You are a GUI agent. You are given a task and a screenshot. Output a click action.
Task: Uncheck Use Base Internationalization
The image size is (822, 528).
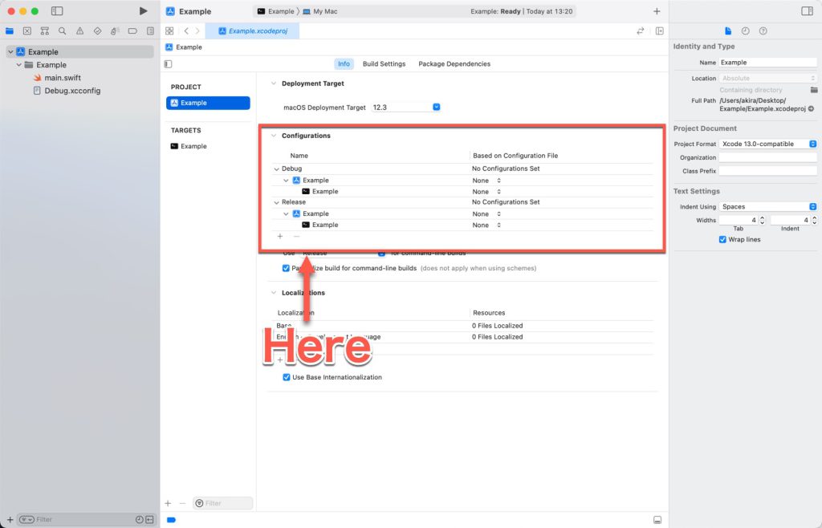[287, 377]
